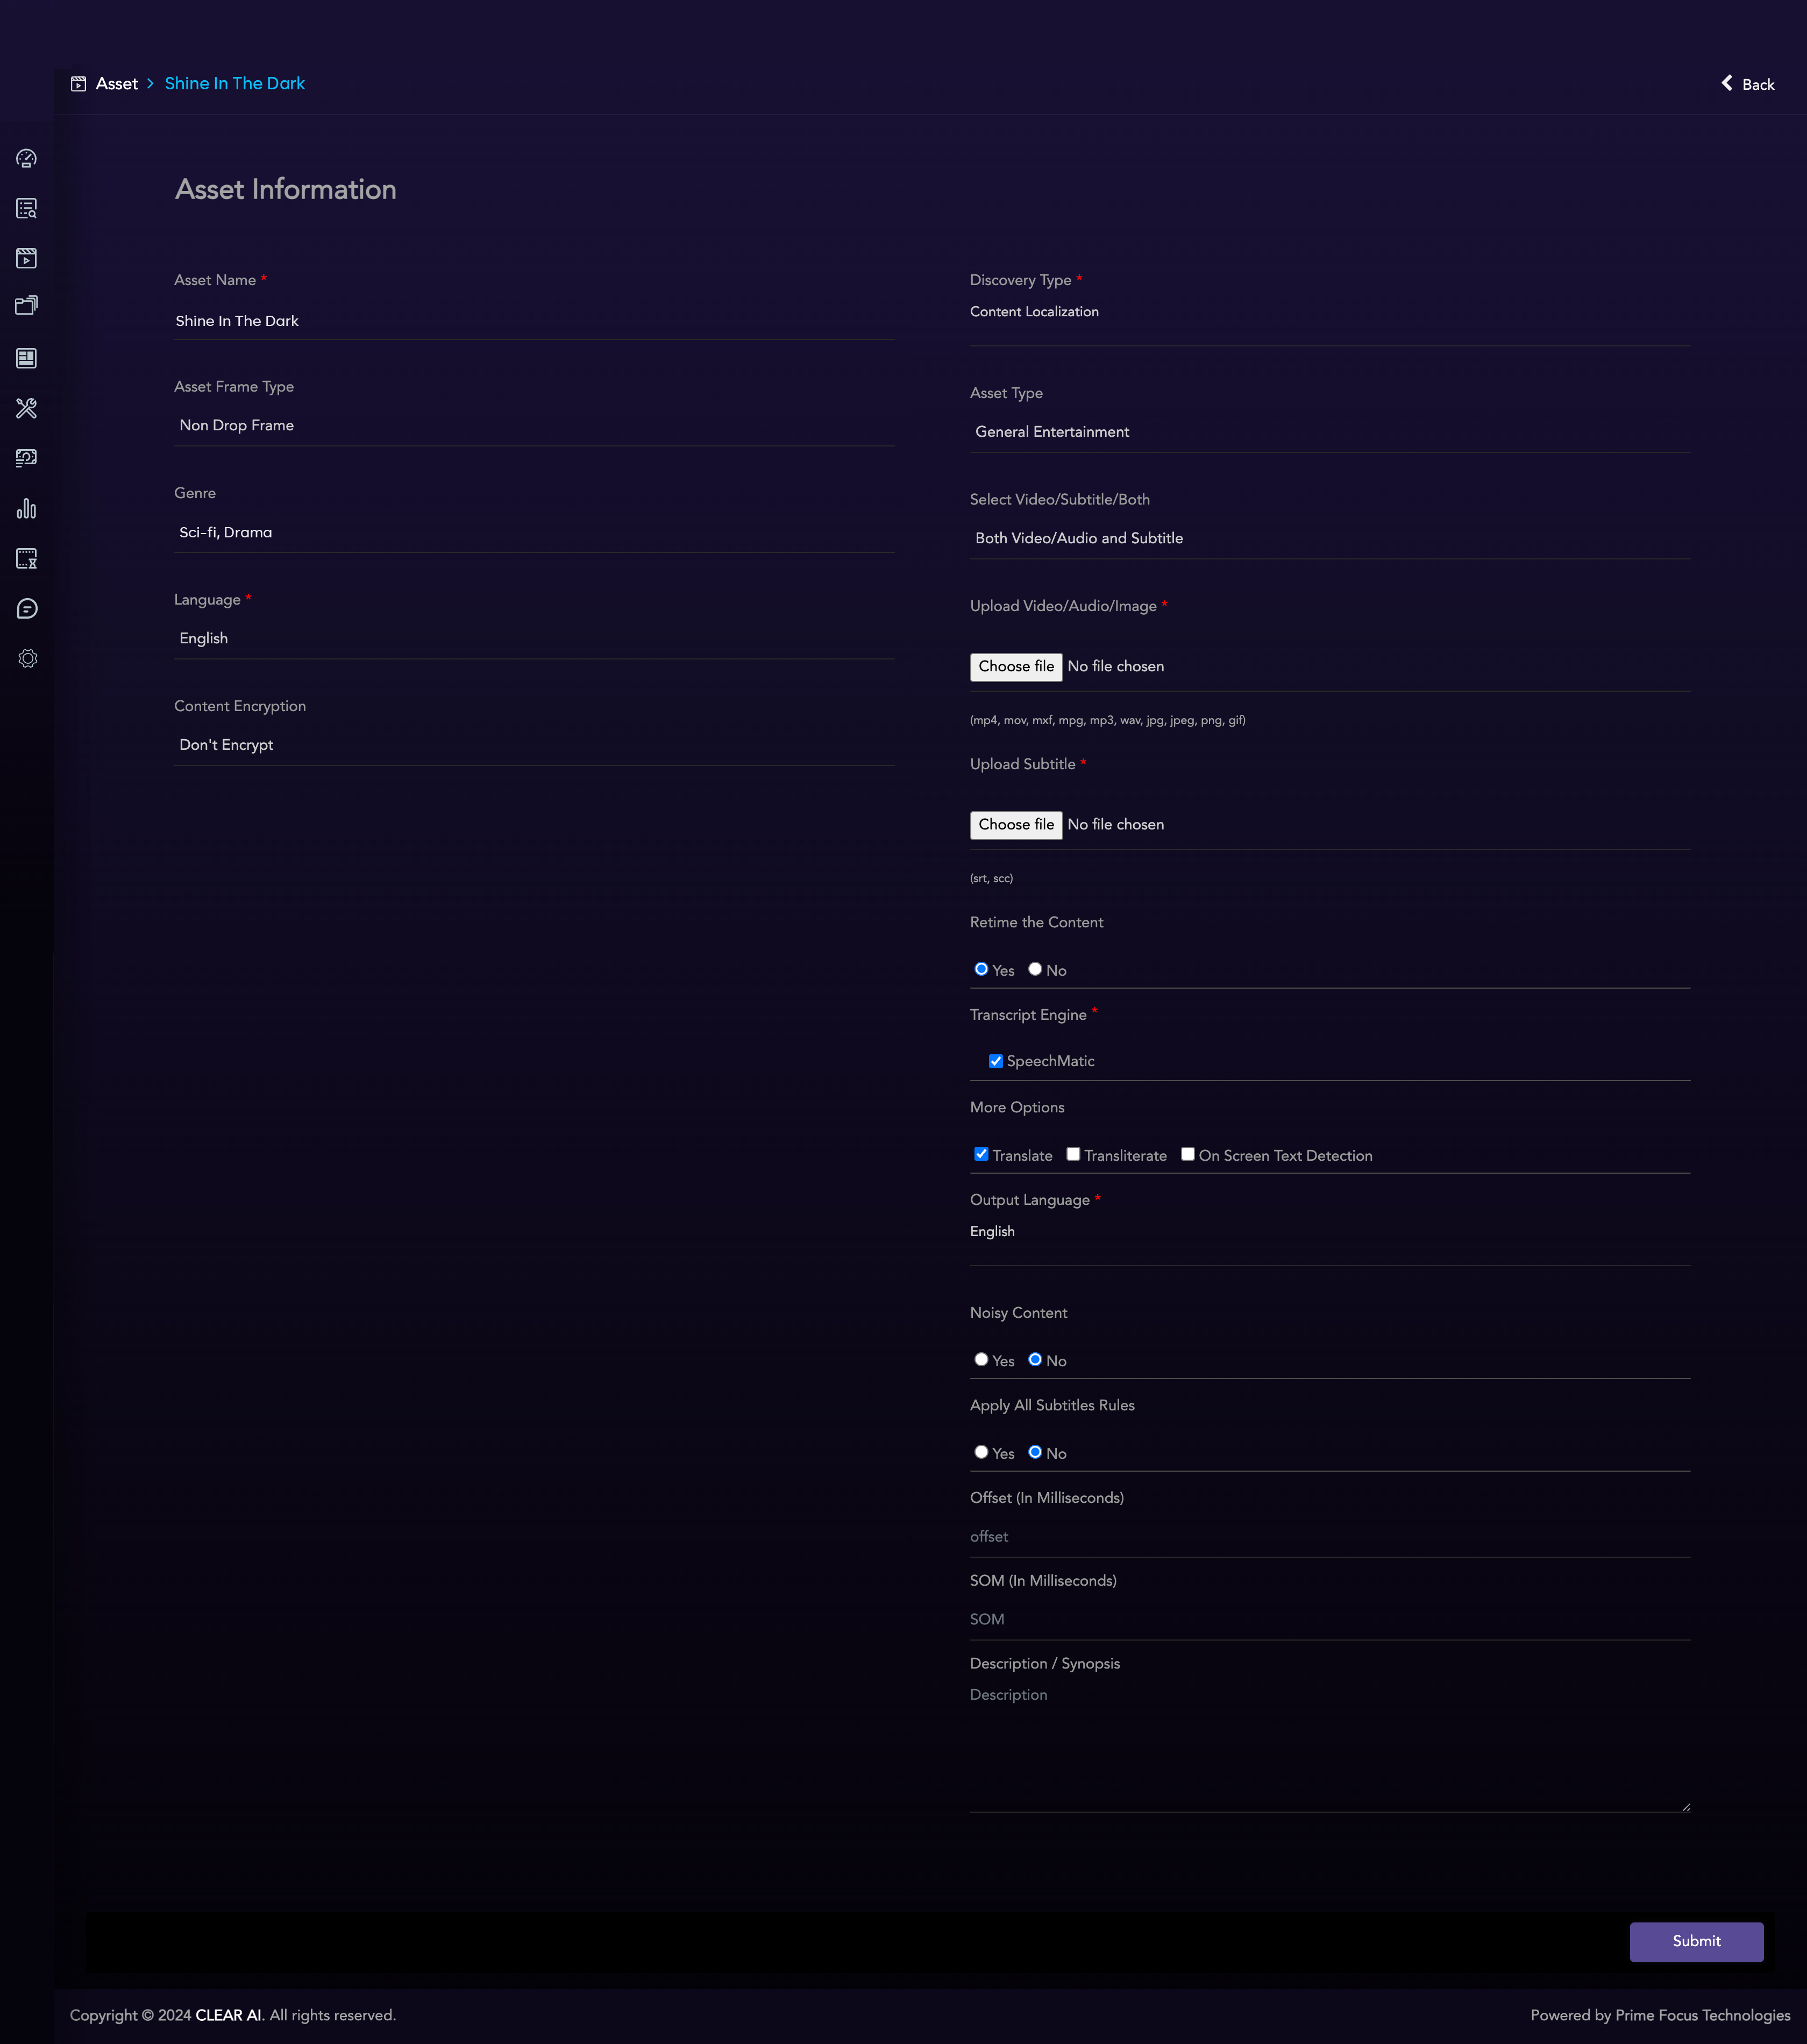Open the video clapperboard asset icon in sidebar

coord(27,258)
